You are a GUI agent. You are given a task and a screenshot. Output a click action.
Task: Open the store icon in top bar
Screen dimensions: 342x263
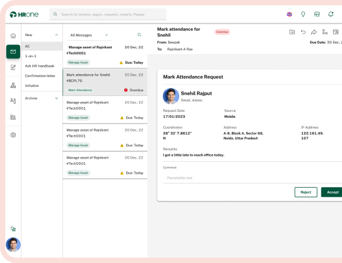(x=317, y=14)
